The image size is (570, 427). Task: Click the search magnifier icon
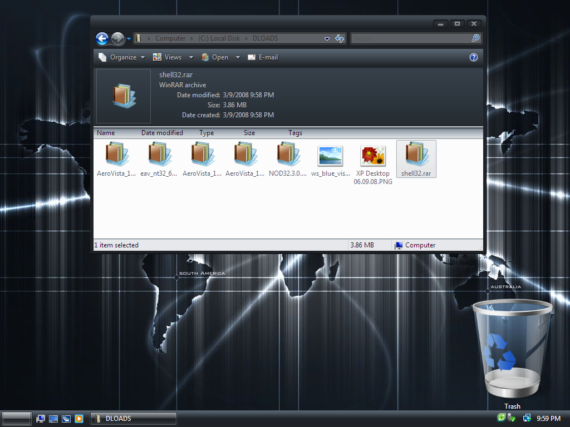[475, 38]
